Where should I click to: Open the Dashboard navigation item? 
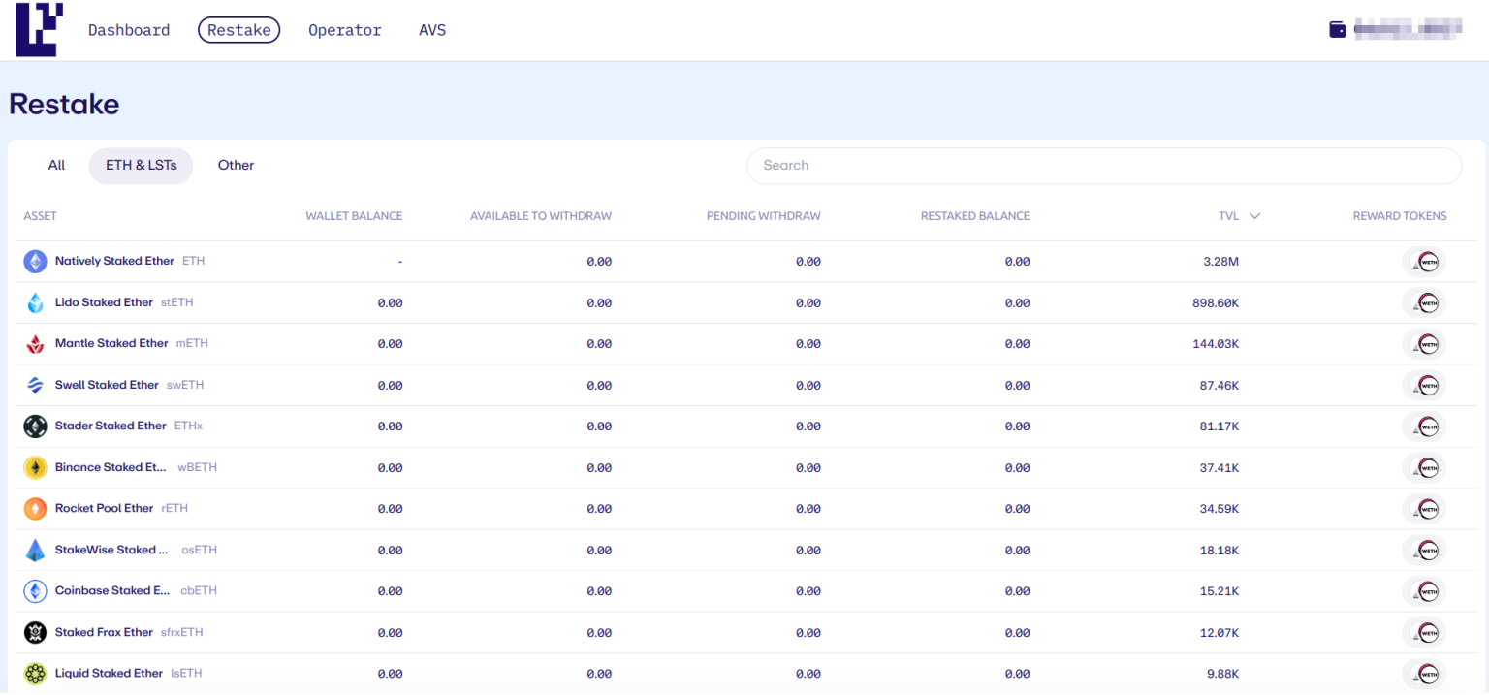click(x=129, y=30)
